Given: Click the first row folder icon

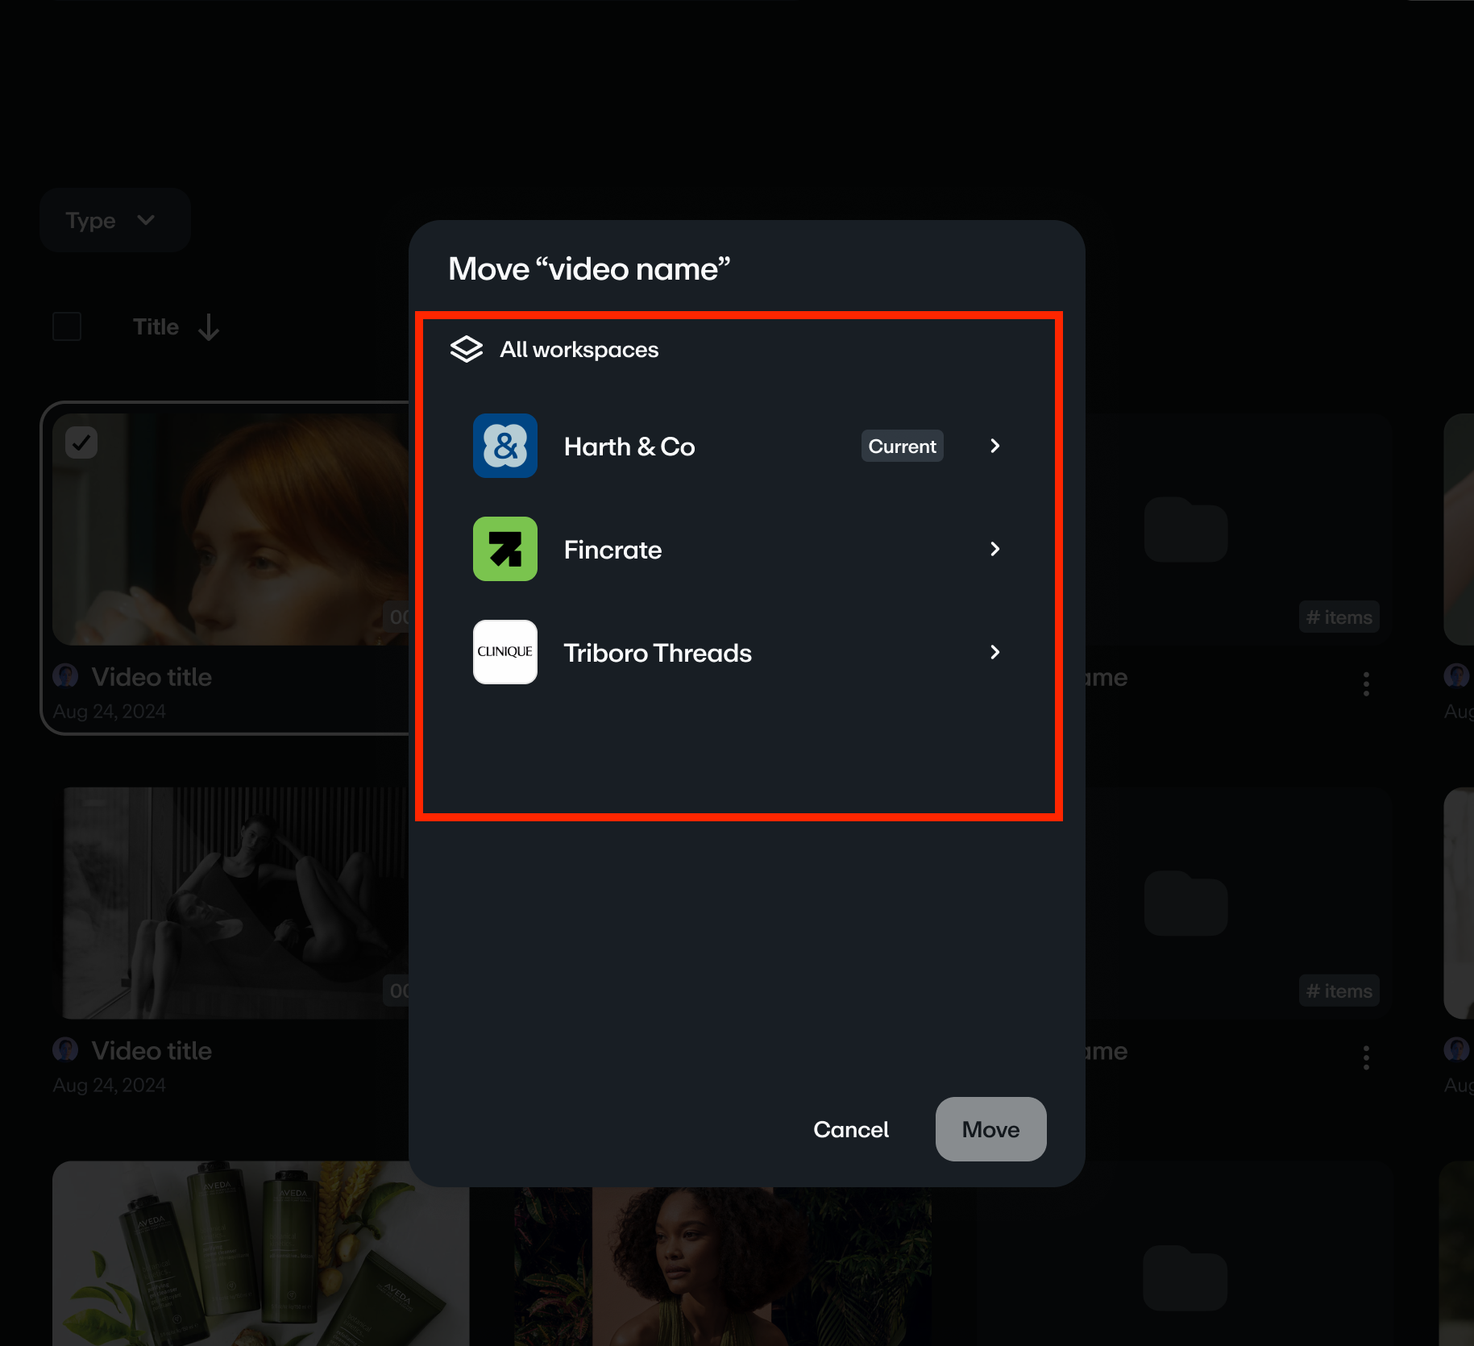Looking at the screenshot, I should [1185, 530].
